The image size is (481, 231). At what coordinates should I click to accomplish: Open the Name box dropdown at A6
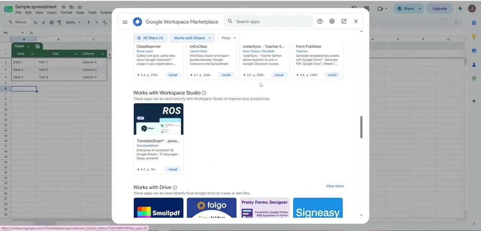coord(23,33)
